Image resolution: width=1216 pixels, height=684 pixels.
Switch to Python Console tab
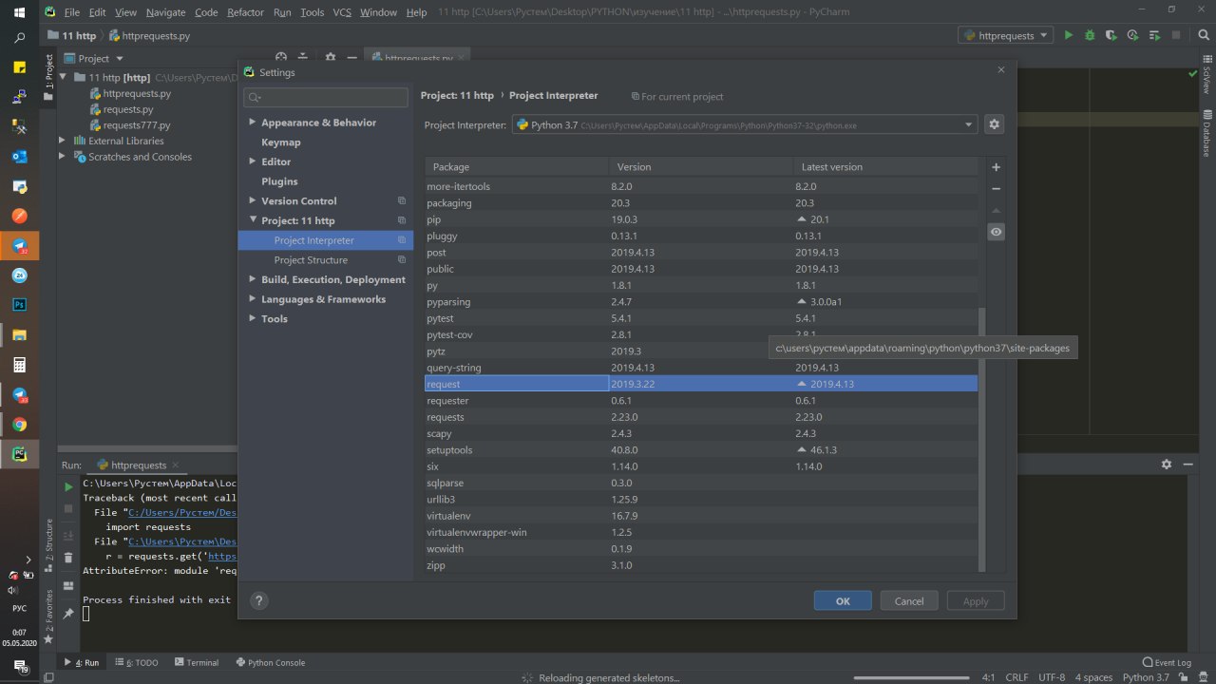pyautogui.click(x=271, y=662)
